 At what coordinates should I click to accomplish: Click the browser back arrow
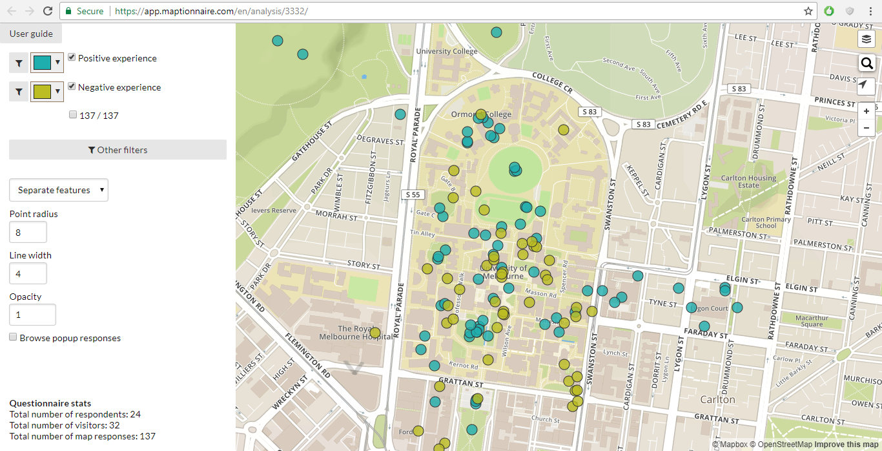(x=11, y=11)
